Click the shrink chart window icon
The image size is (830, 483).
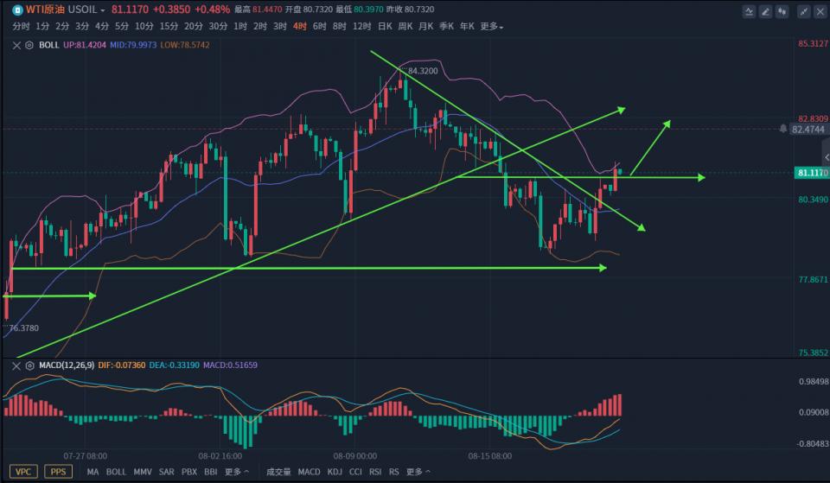tap(804, 11)
